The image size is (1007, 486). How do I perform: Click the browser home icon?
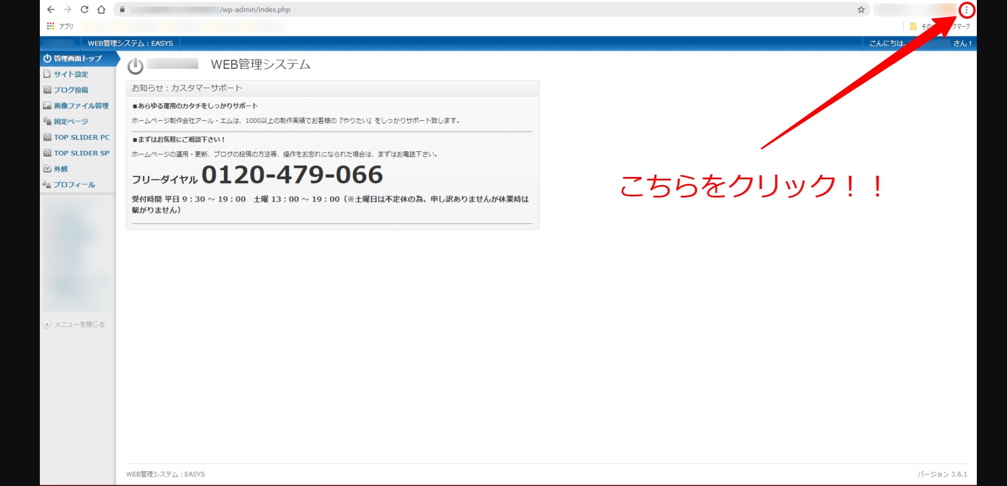coord(101,10)
